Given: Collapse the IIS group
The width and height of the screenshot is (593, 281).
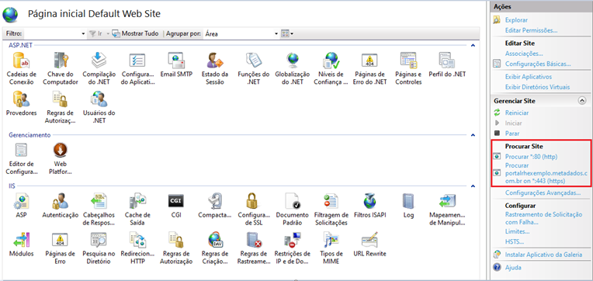Looking at the screenshot, I should [473, 186].
